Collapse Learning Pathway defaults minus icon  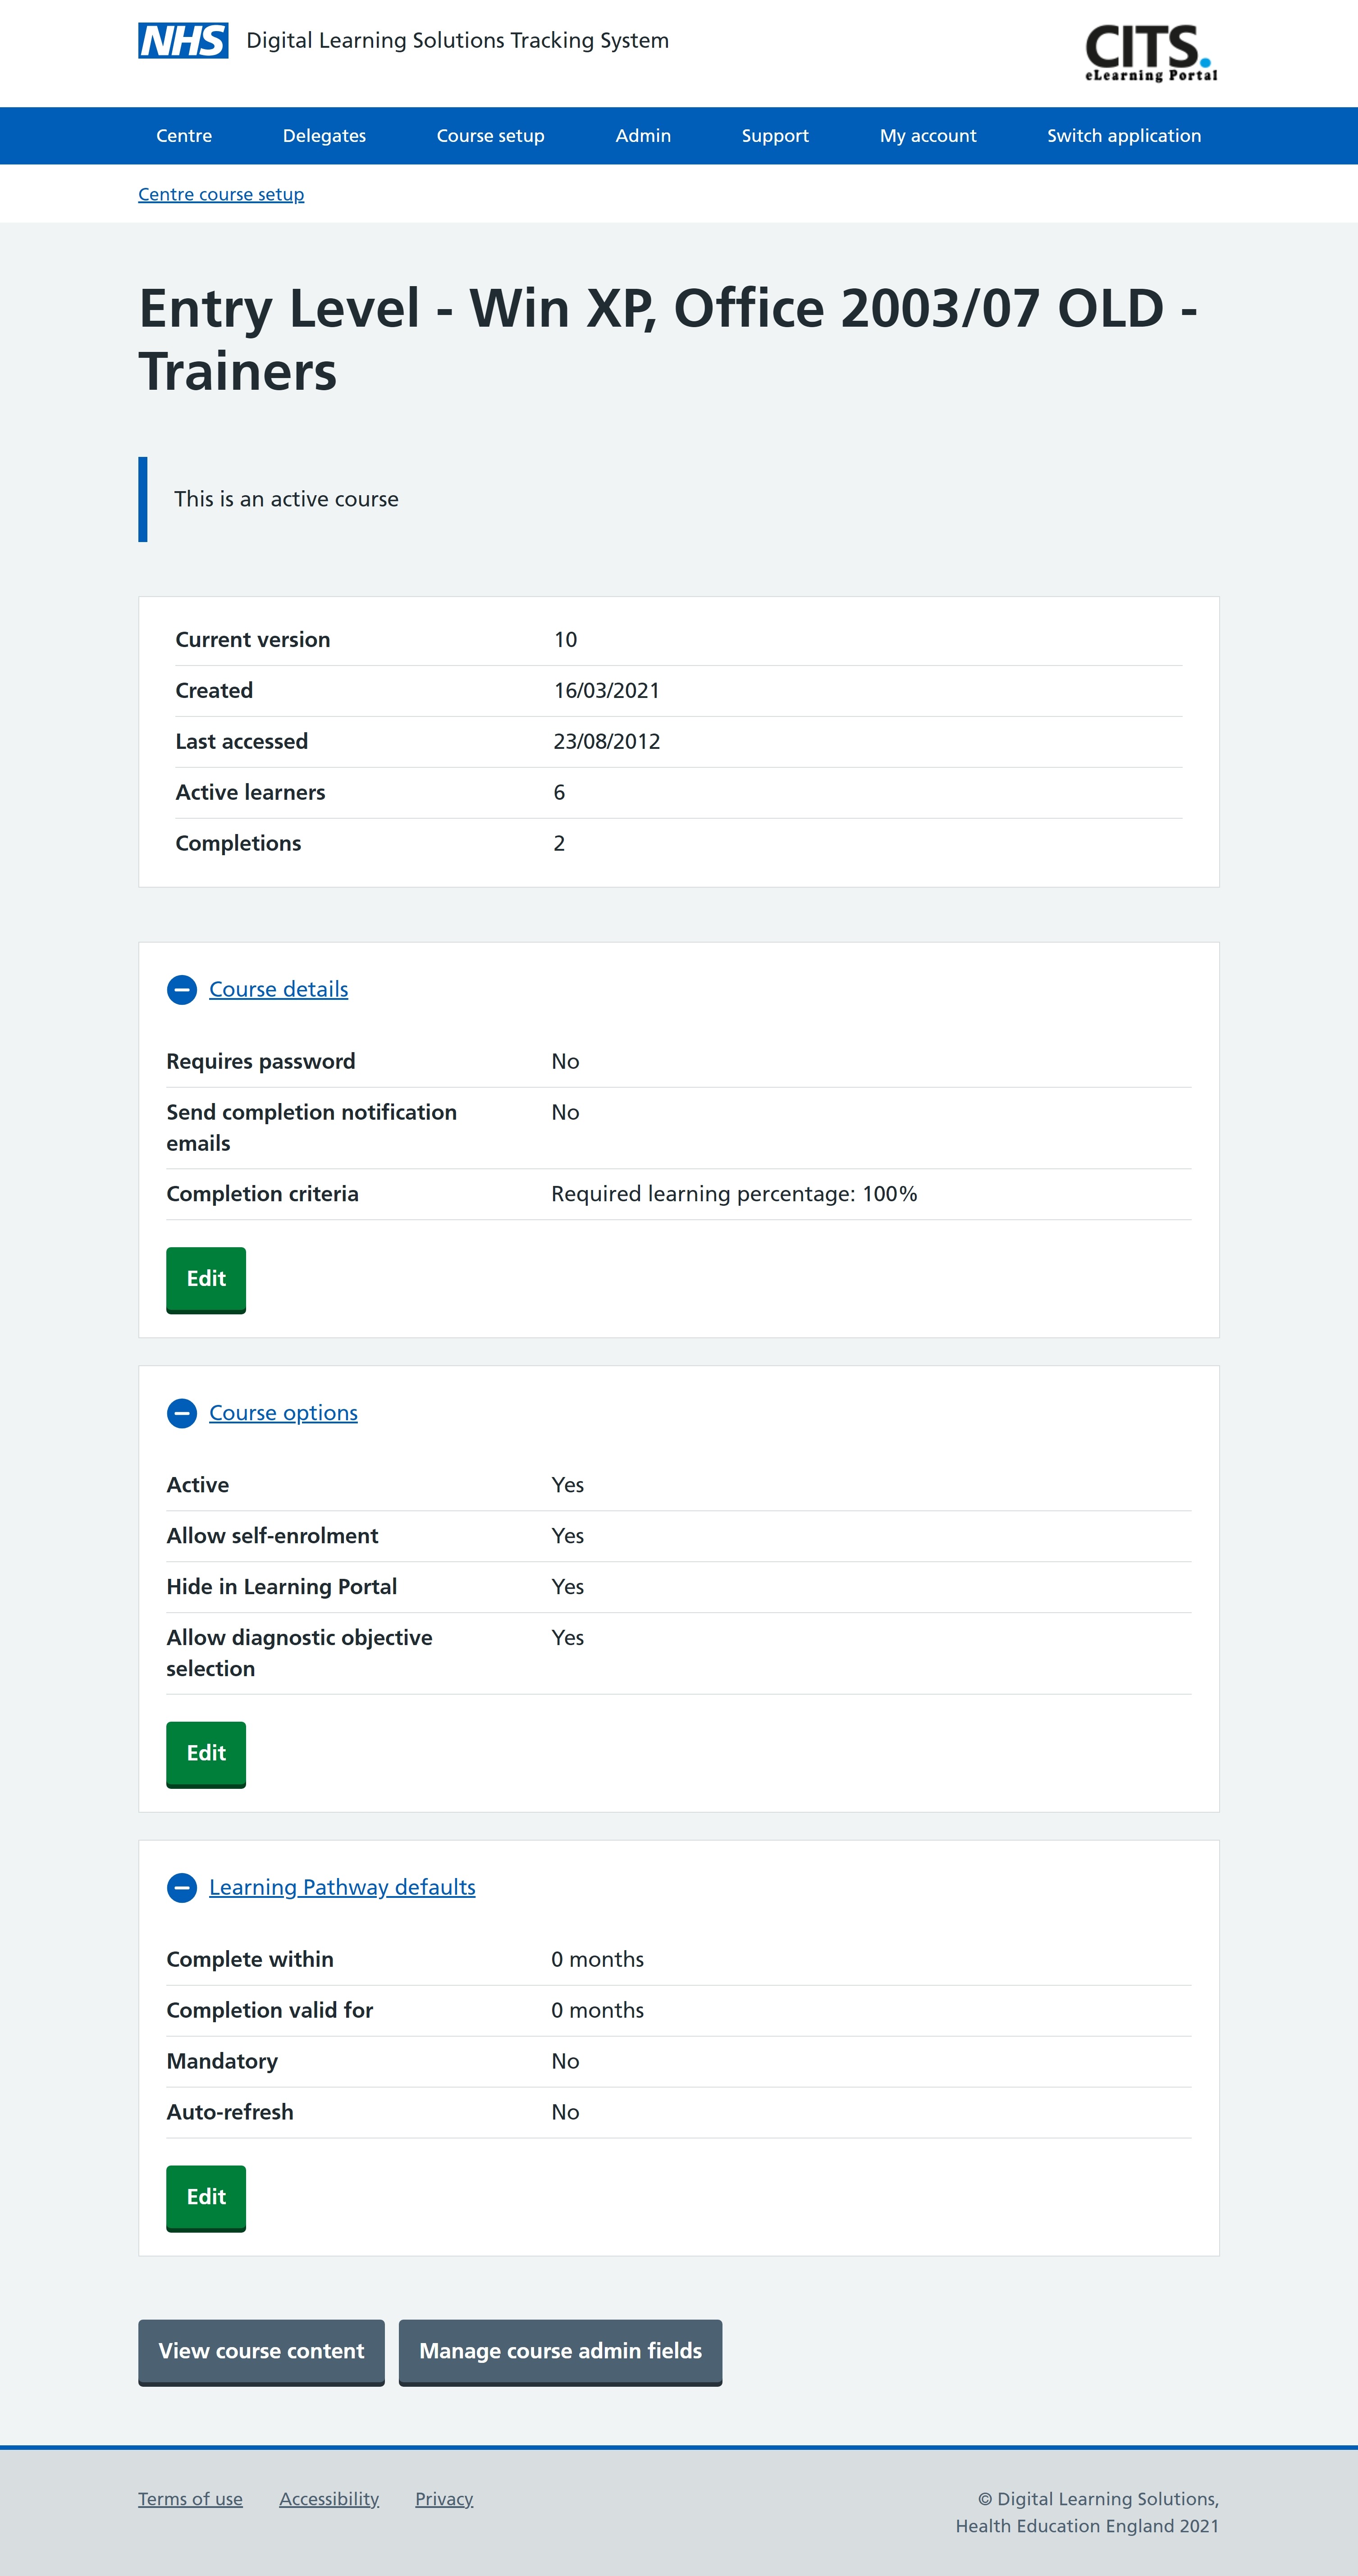[182, 1888]
